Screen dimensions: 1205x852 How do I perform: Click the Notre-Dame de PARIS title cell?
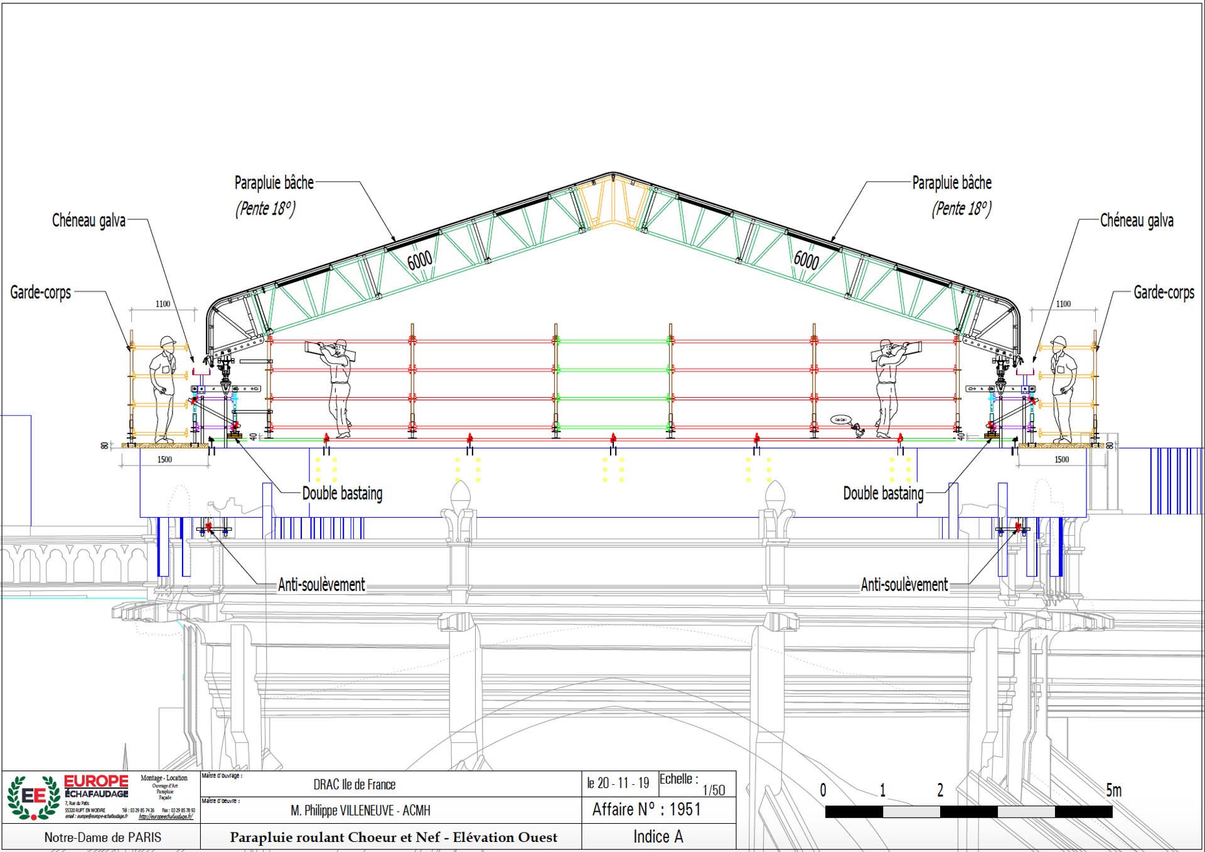click(x=102, y=837)
